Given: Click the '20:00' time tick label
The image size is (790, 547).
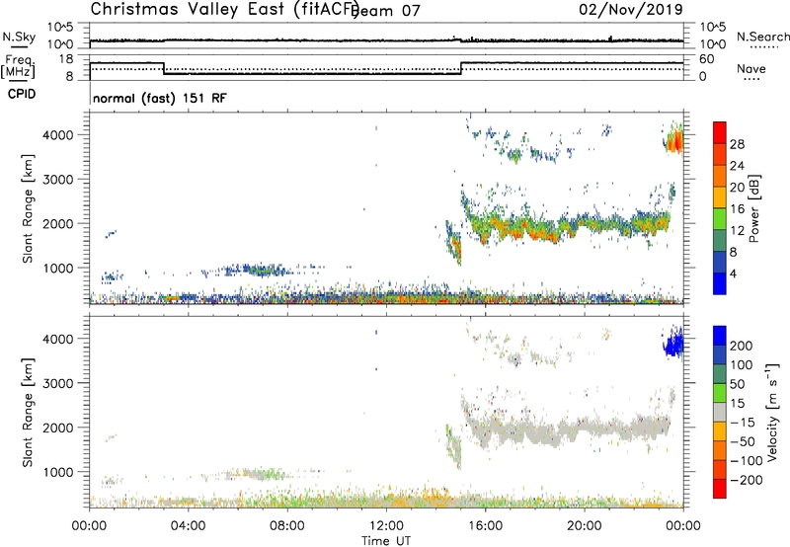Looking at the screenshot, I should (585, 526).
